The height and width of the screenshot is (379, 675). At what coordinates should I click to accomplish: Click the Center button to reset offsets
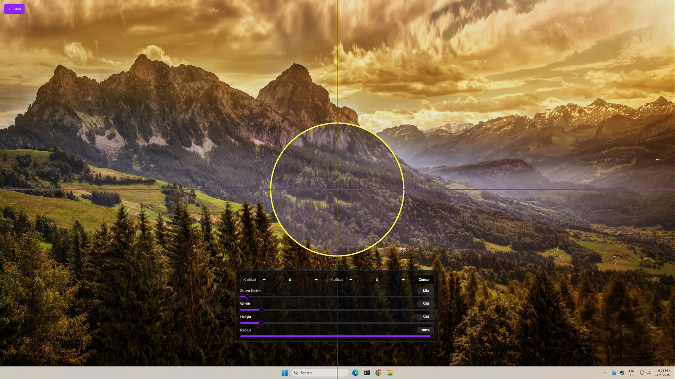click(x=424, y=279)
